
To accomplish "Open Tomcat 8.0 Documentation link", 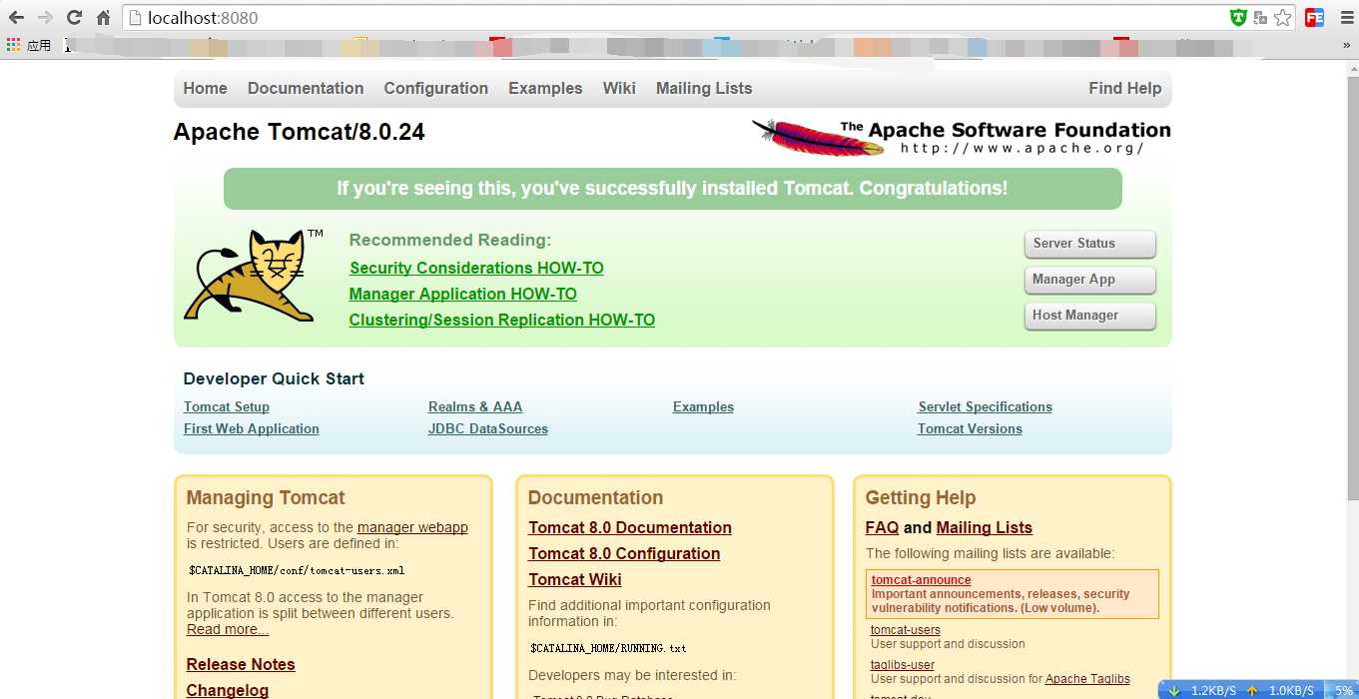I will [630, 527].
